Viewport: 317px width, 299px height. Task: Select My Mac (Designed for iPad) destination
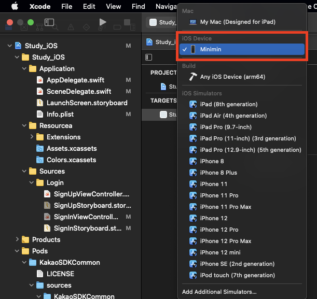pyautogui.click(x=242, y=22)
